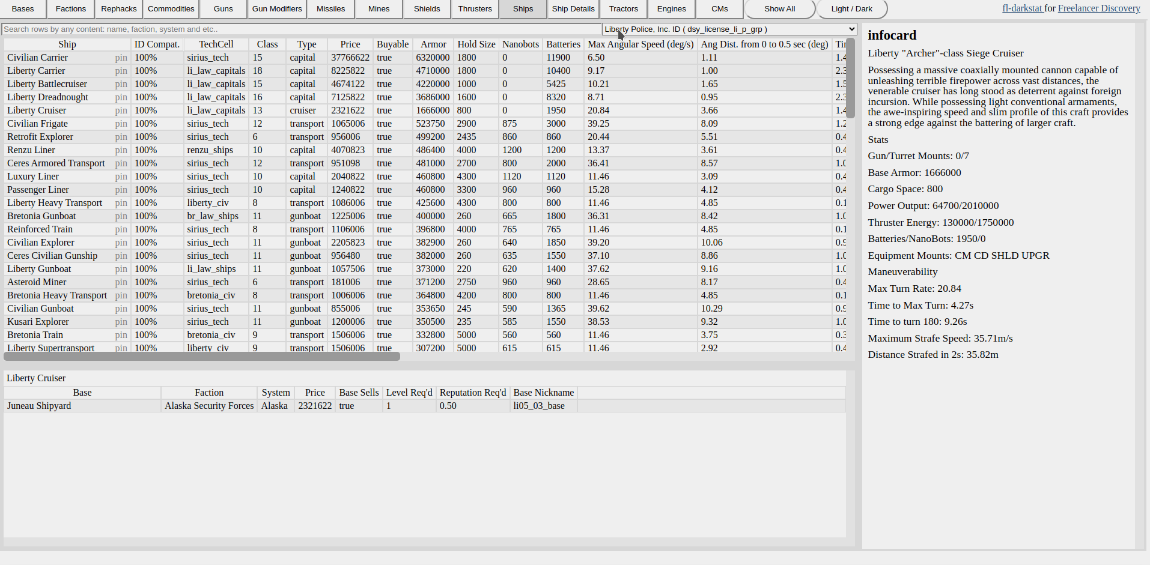Sort by the Ship column header
The height and width of the screenshot is (565, 1150).
tap(67, 44)
